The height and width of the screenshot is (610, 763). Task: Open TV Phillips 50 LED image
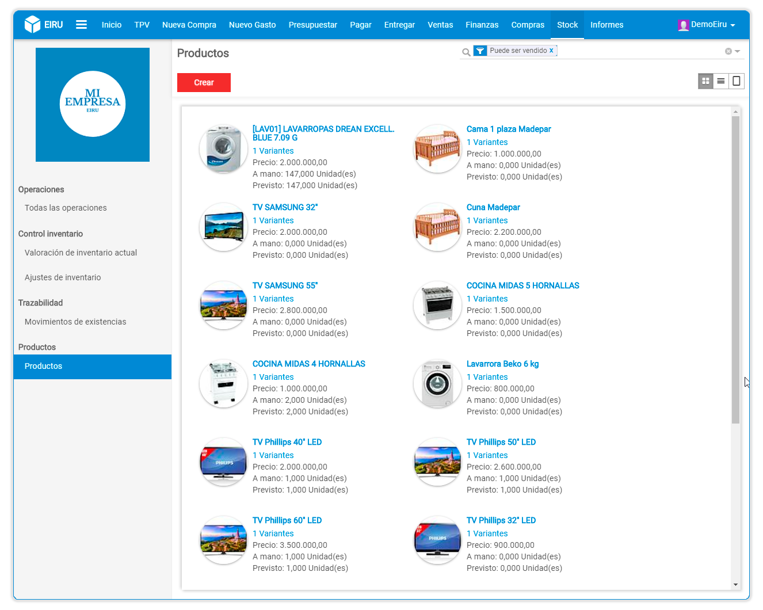(437, 462)
